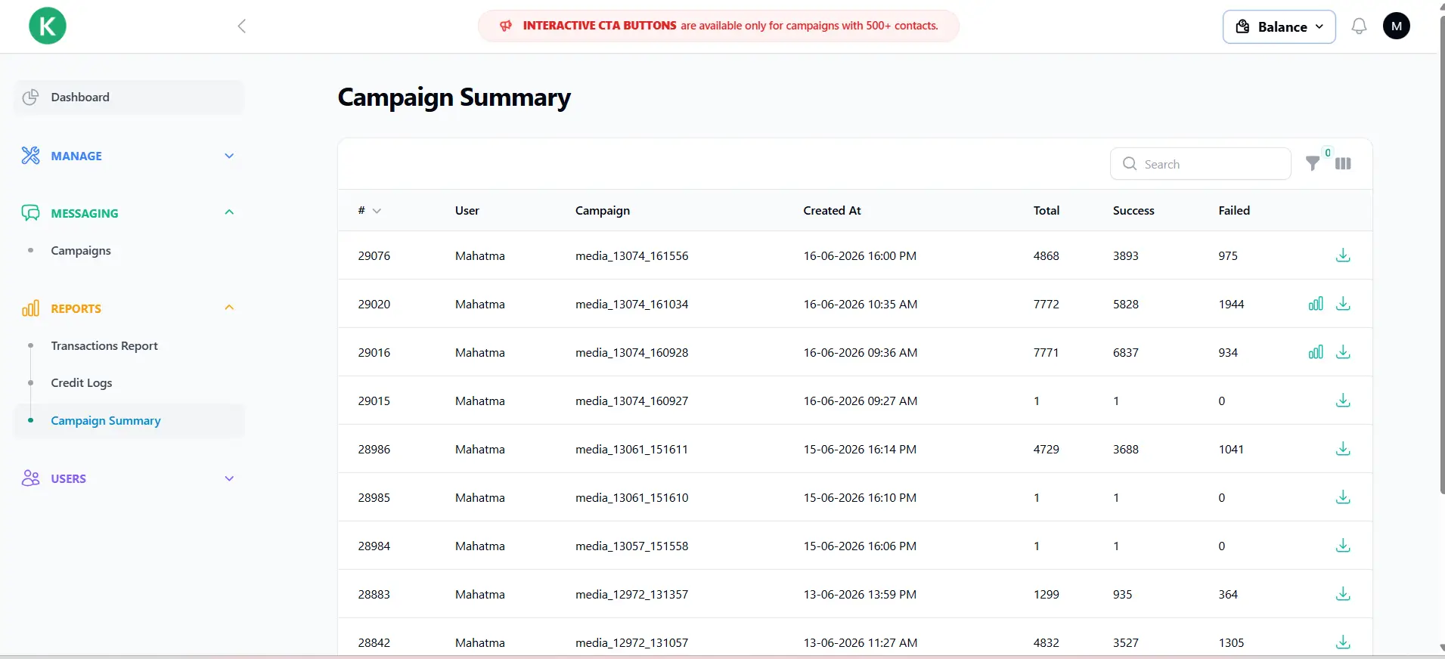1445x659 pixels.
Task: Download report for campaign 28985
Action: pos(1343,497)
